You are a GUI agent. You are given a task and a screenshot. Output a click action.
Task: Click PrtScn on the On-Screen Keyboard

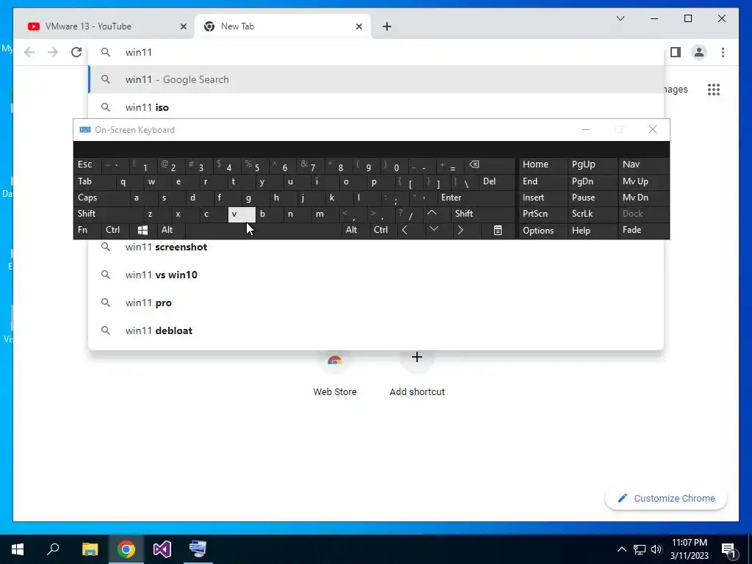pyautogui.click(x=543, y=214)
